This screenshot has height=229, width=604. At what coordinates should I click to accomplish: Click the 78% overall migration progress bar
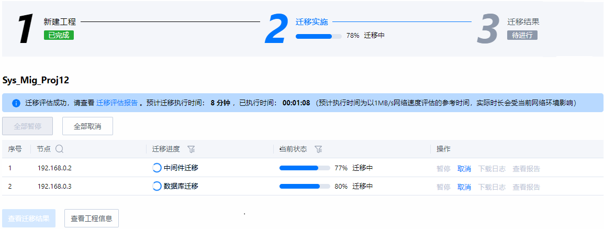(x=319, y=36)
